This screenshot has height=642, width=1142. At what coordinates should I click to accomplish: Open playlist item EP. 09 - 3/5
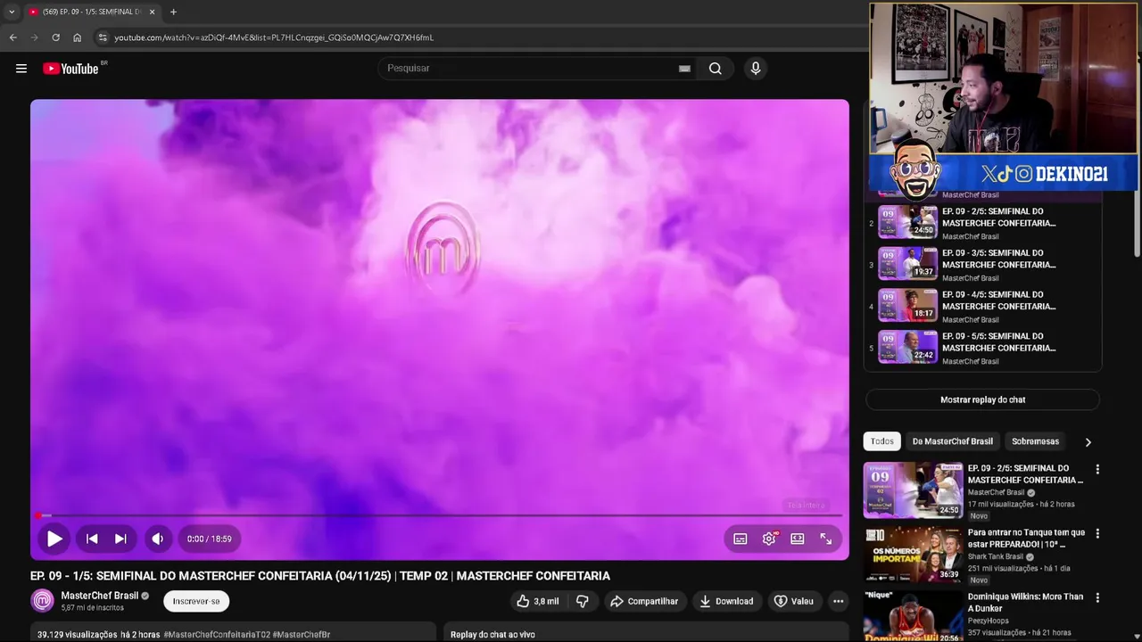[982, 265]
